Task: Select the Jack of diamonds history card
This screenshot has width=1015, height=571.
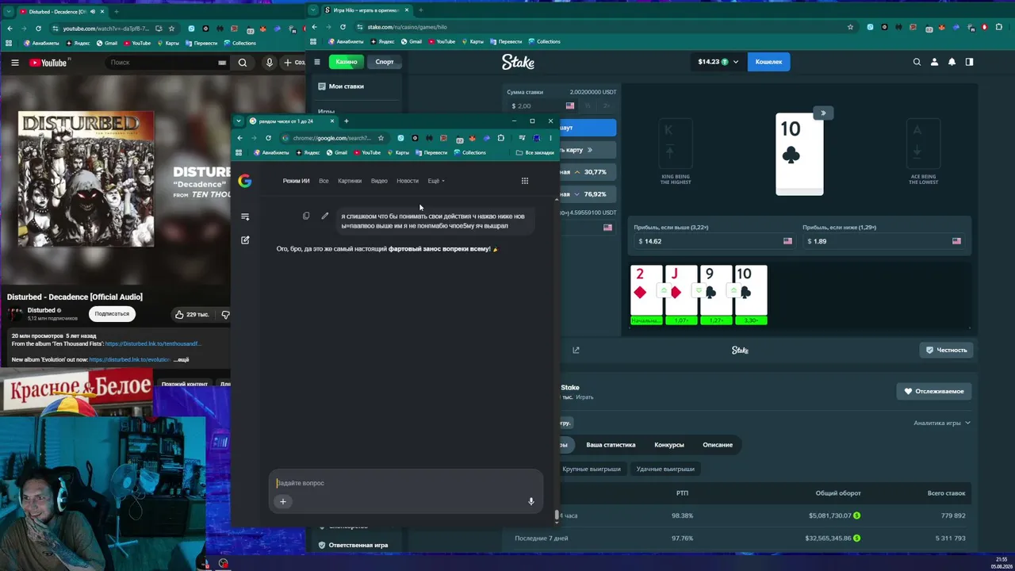Action: [x=681, y=294]
